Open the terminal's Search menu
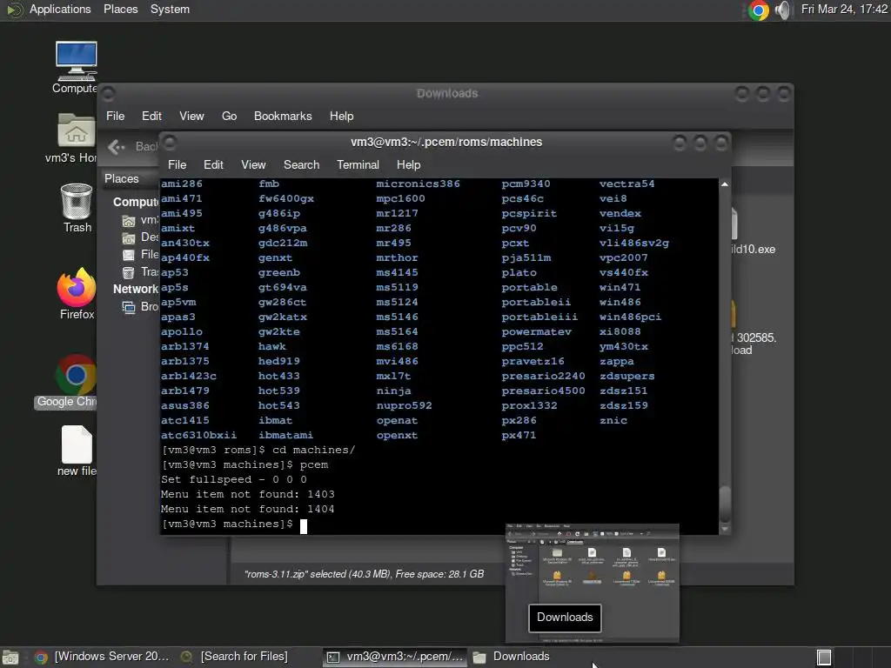Screen dimensions: 891x668 point(301,164)
